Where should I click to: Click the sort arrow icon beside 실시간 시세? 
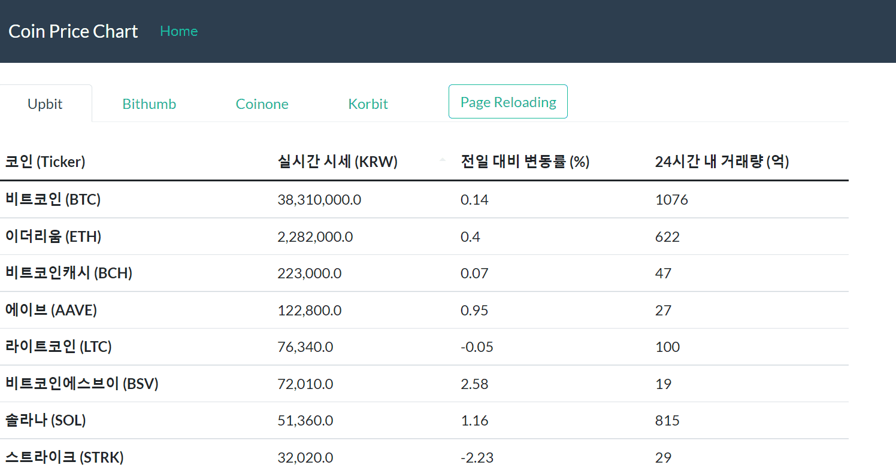443,160
